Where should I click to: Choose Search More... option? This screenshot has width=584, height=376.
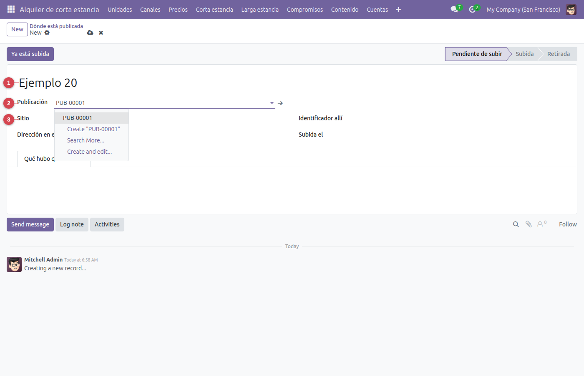click(86, 140)
